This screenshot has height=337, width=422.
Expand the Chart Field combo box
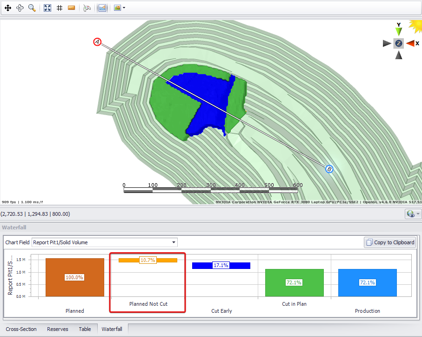point(174,242)
